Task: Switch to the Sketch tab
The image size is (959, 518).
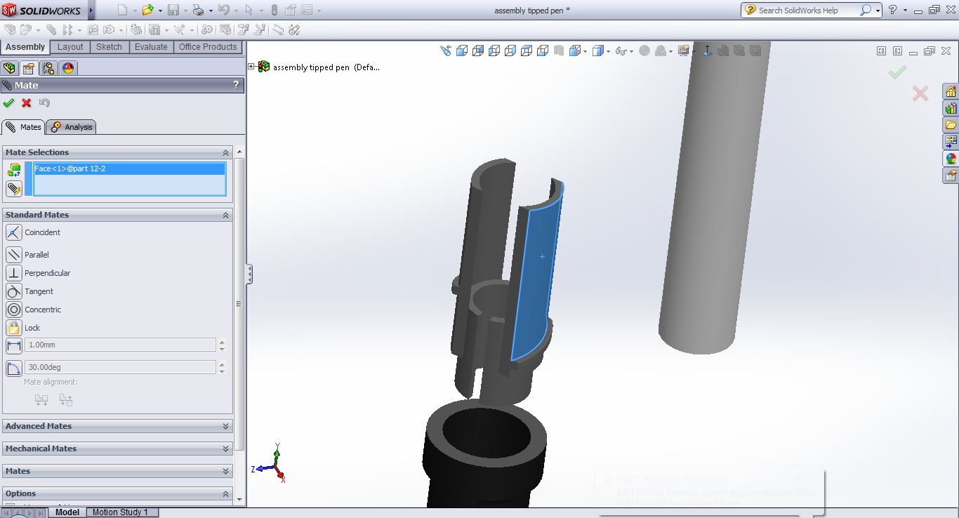Action: point(109,47)
